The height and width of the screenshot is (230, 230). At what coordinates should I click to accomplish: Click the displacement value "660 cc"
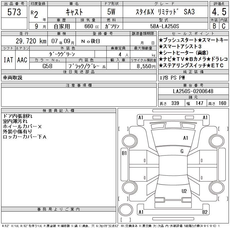91,26
